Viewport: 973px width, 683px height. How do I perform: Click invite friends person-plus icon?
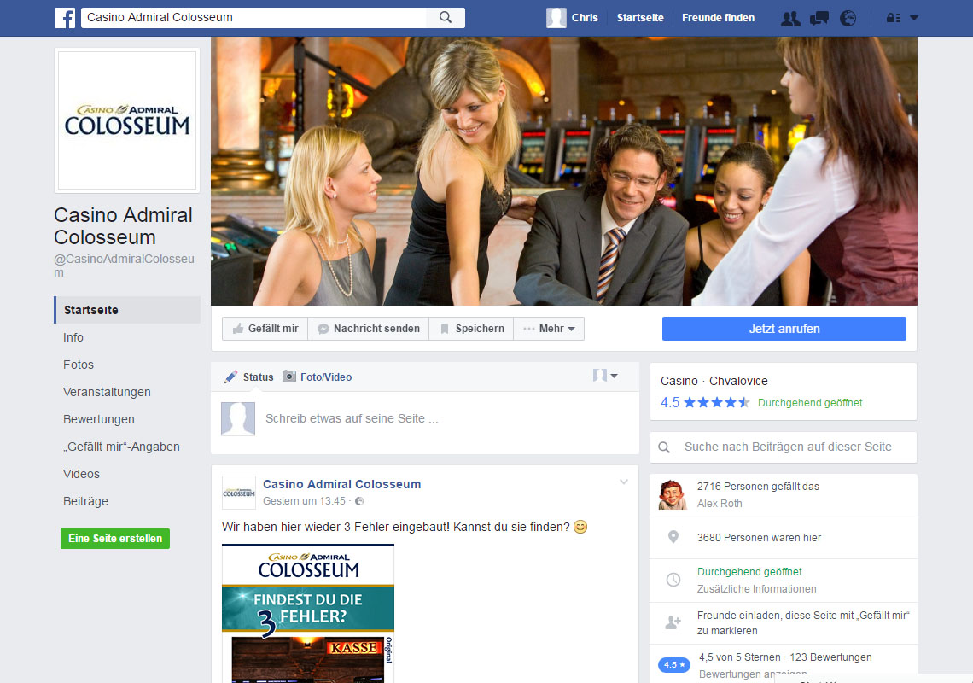[x=673, y=622]
